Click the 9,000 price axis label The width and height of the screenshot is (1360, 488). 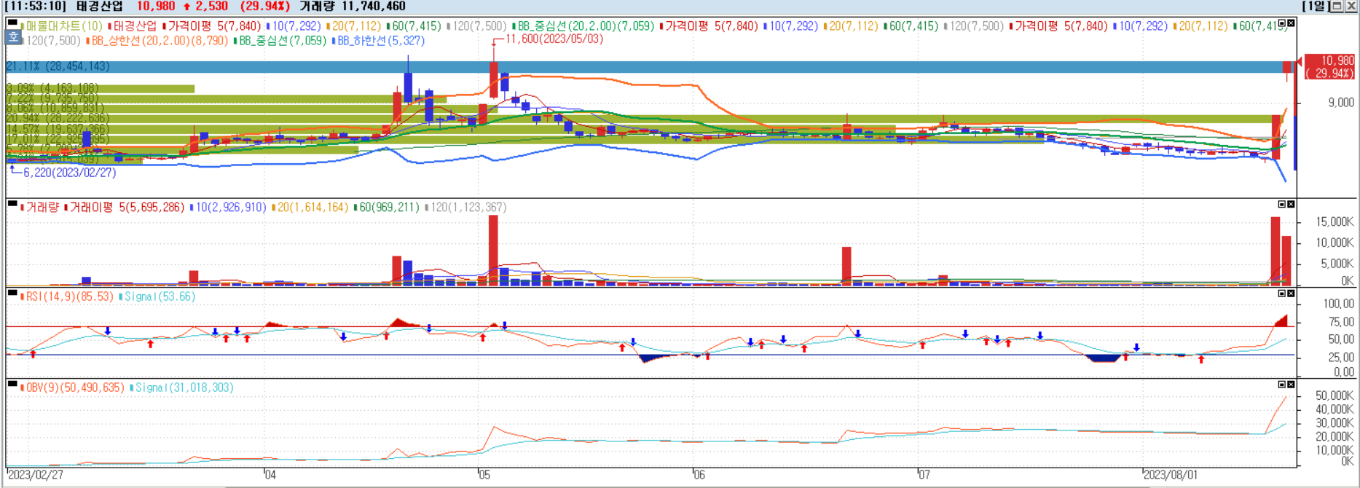(x=1340, y=103)
